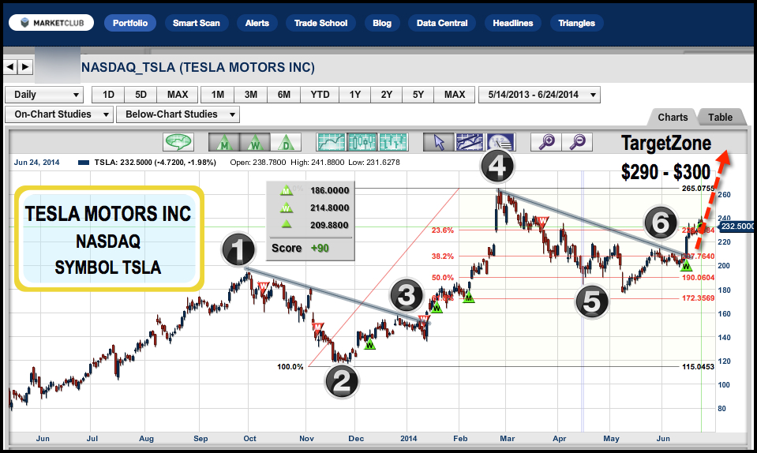The width and height of the screenshot is (757, 453).
Task: Expand the Below-Chart Studies dropdown
Action: coord(178,114)
